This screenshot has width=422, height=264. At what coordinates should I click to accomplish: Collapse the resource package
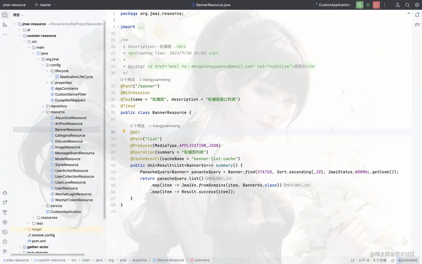click(43, 112)
